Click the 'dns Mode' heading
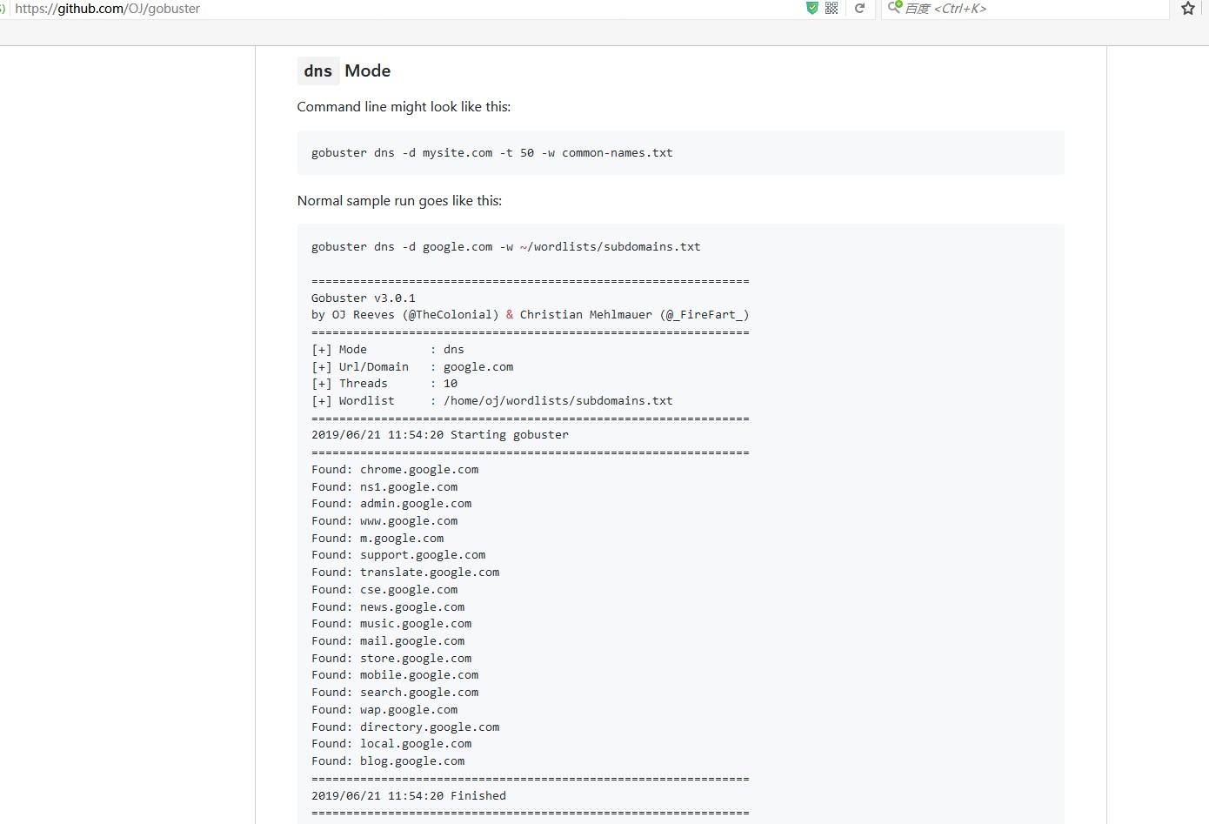This screenshot has height=824, width=1209. (x=344, y=70)
